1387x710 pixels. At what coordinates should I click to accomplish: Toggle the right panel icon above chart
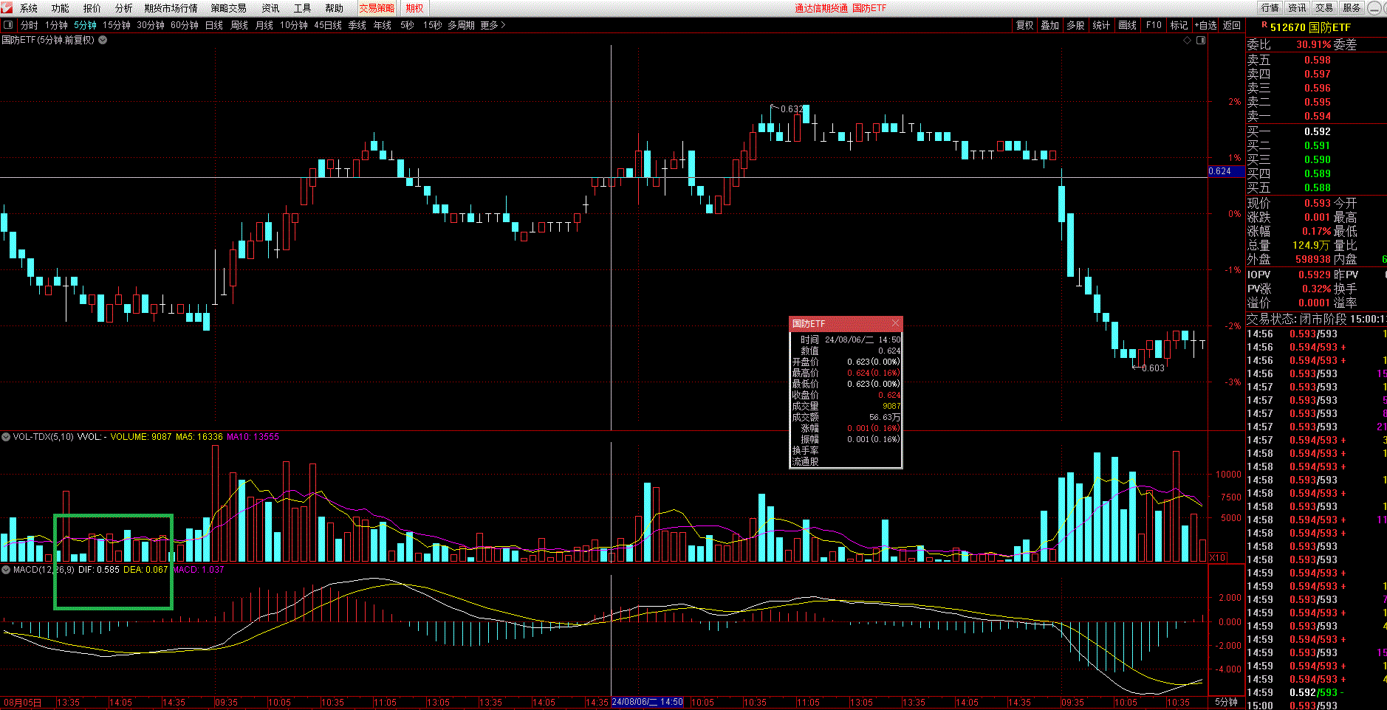1201,40
